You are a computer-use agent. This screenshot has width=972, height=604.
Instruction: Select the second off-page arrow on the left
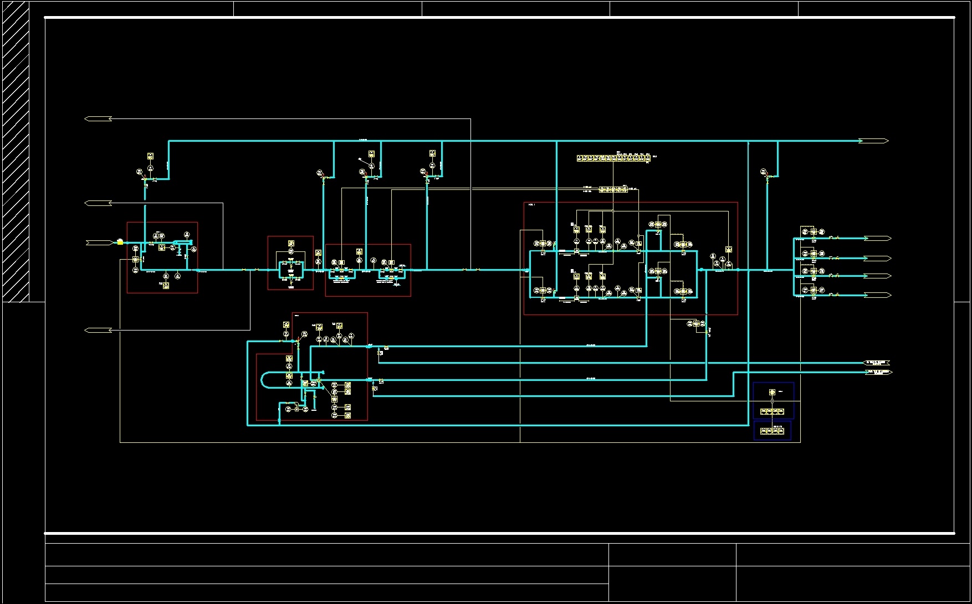pyautogui.click(x=98, y=203)
